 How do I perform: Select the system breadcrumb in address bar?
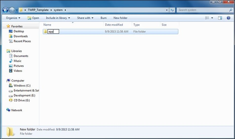(x=58, y=10)
